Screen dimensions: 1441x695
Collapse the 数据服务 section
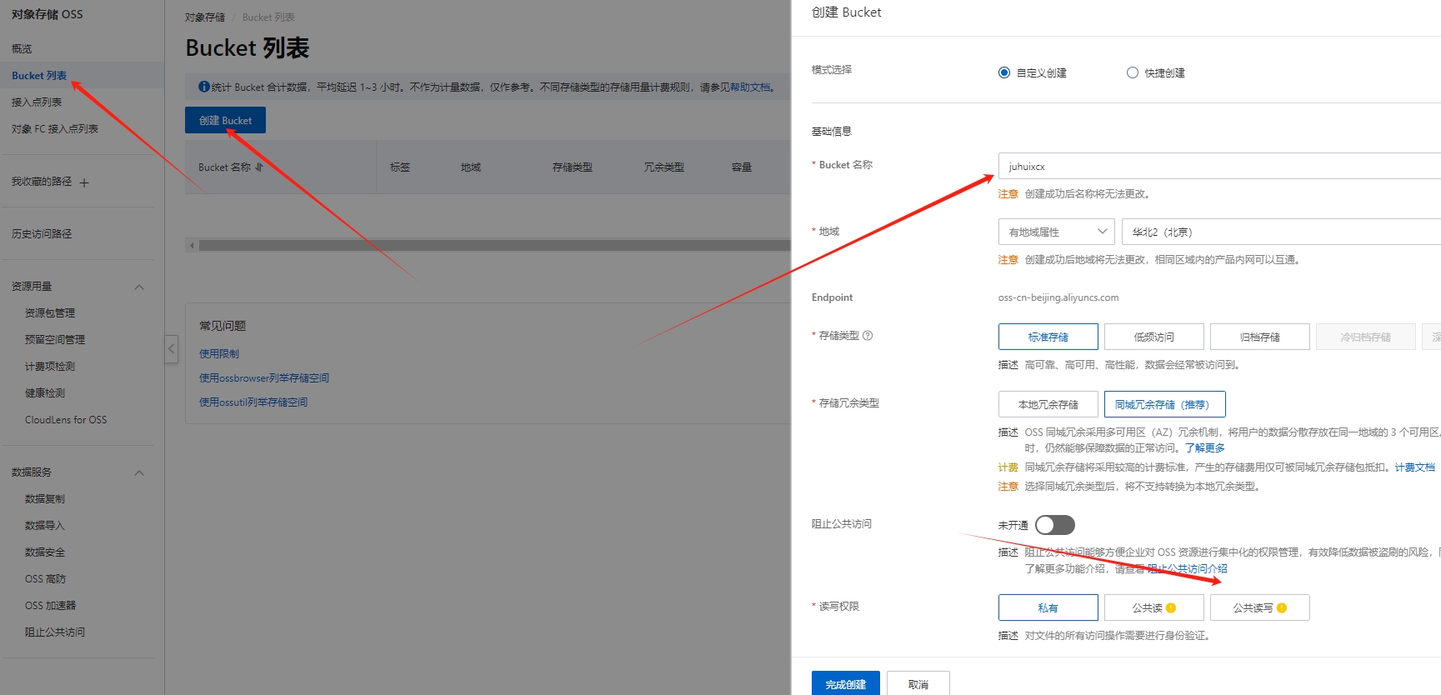tap(139, 473)
